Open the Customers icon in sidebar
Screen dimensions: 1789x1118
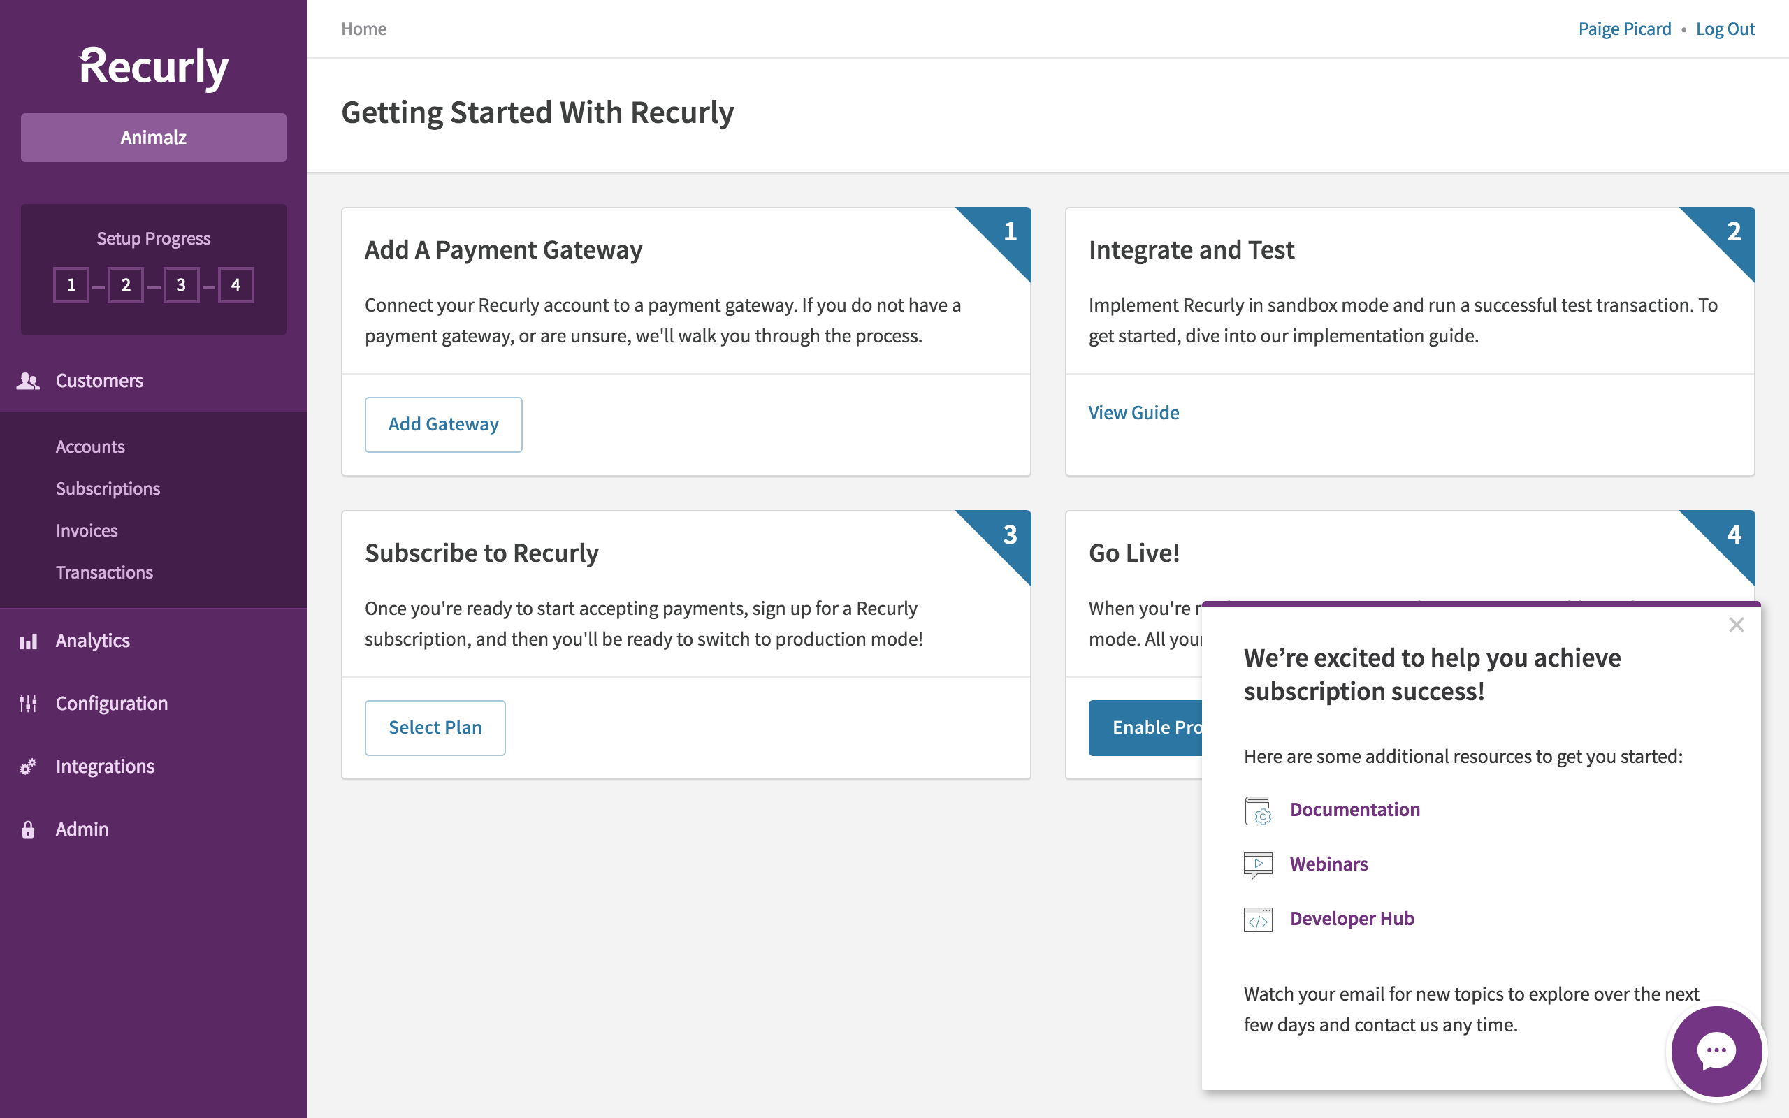28,381
